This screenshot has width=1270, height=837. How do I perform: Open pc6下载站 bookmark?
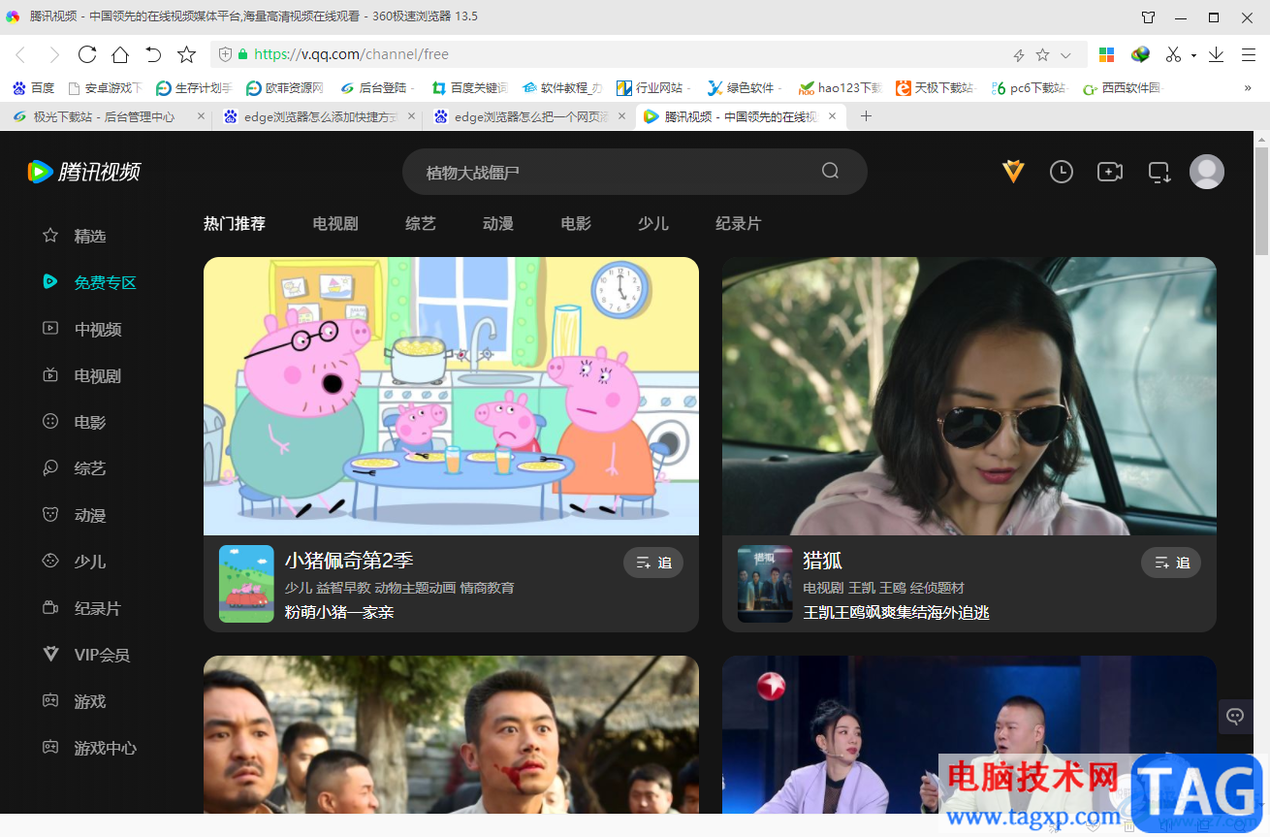[1029, 88]
